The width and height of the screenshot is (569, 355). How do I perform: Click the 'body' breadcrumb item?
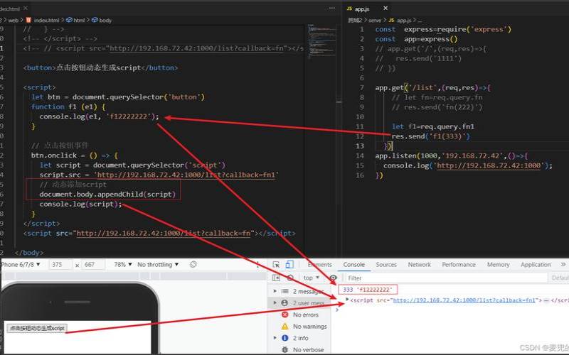(x=102, y=21)
